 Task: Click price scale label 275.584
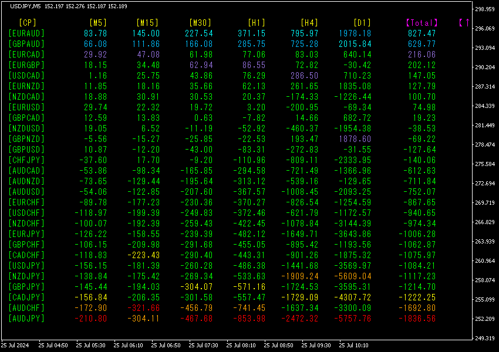[485, 164]
